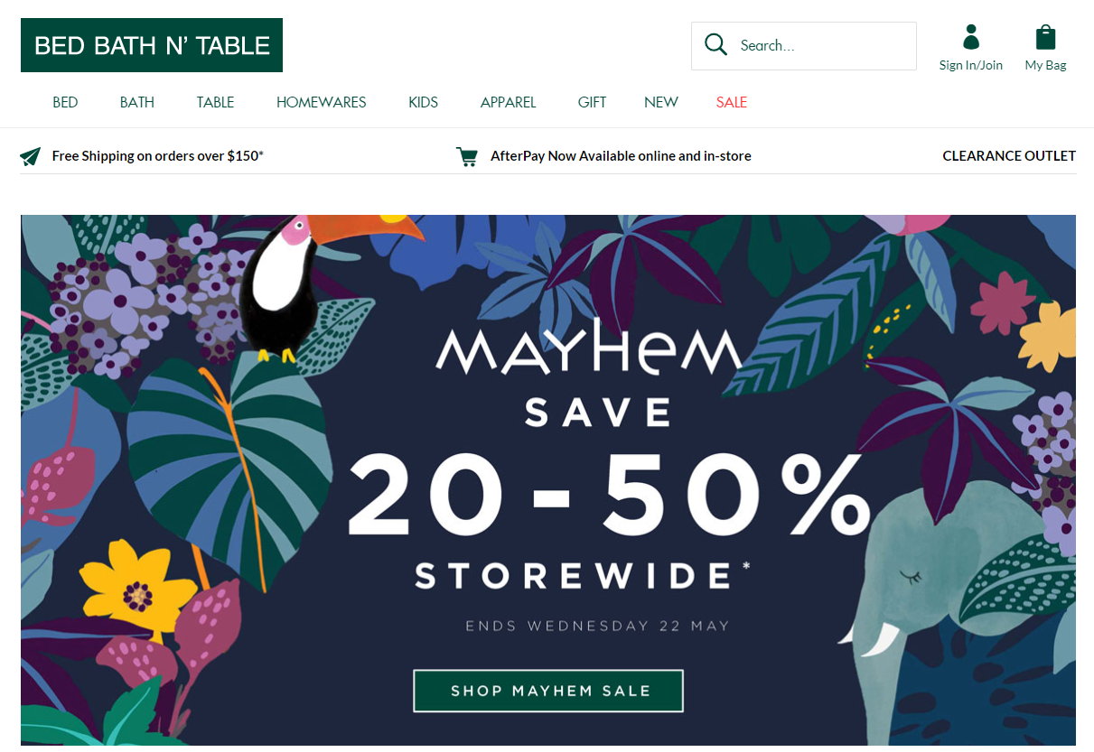Select APPAREL in the navigation bar
This screenshot has height=752, width=1094.
[x=508, y=102]
